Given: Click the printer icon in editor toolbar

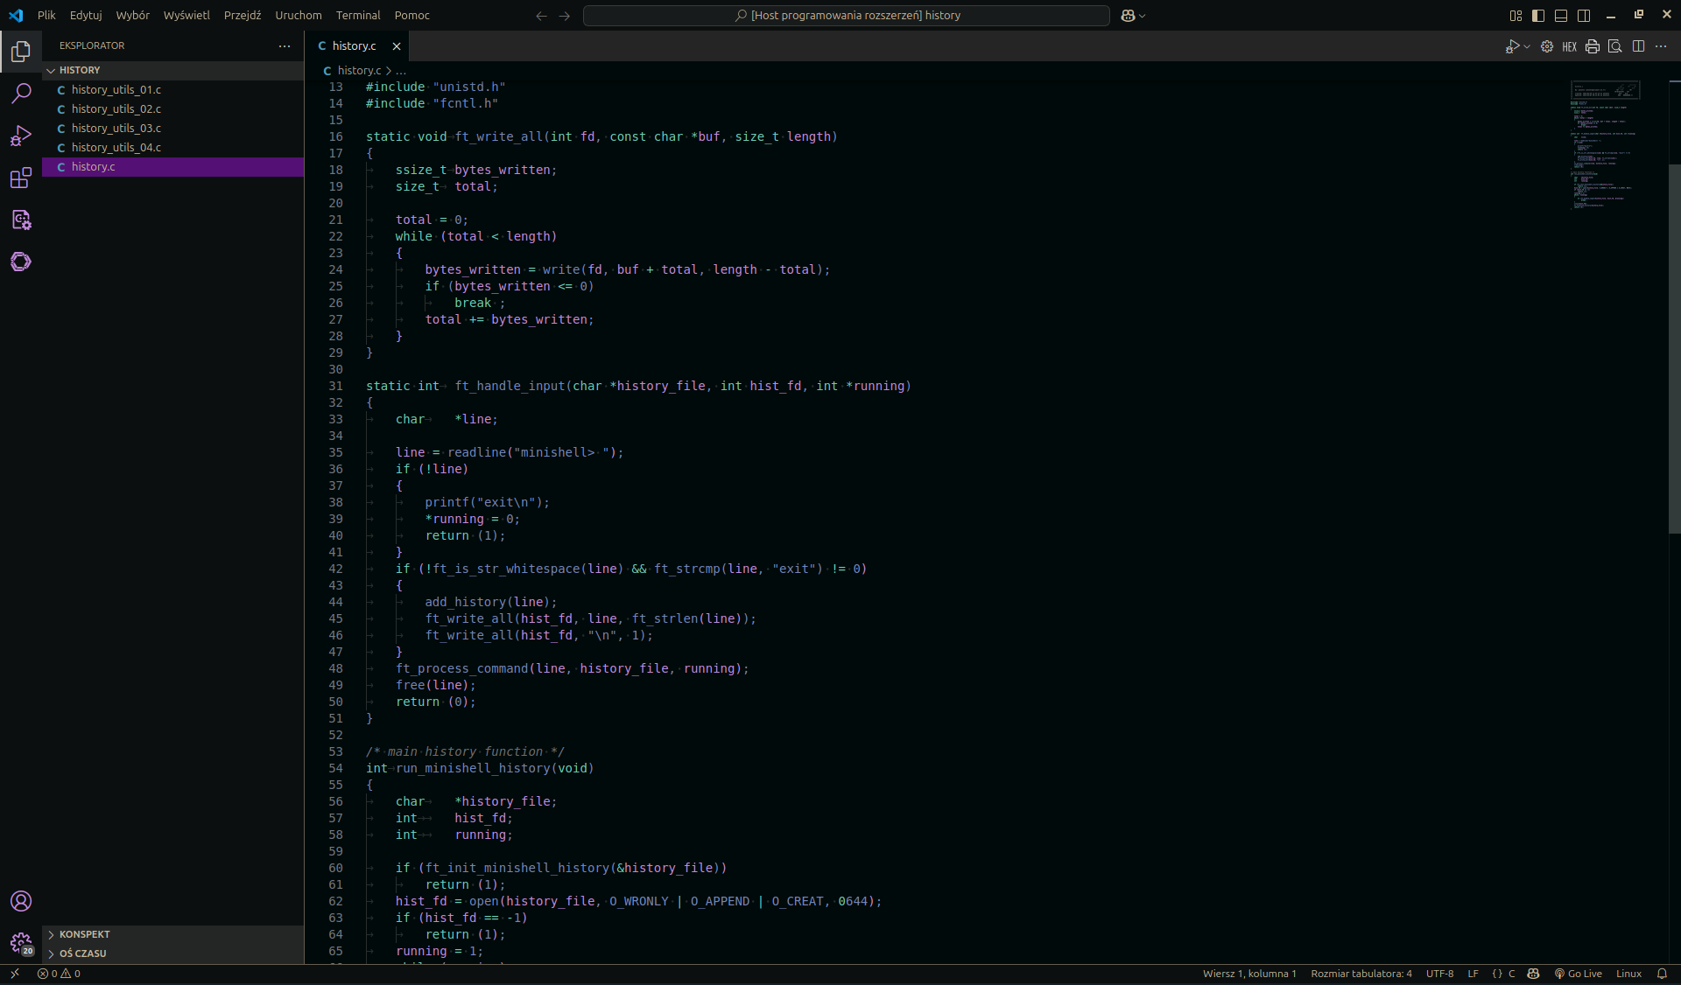Looking at the screenshot, I should coord(1592,46).
